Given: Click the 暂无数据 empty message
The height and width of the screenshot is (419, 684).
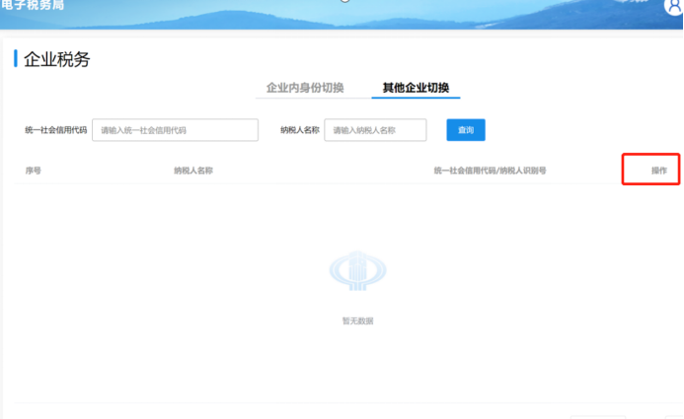Looking at the screenshot, I should click(x=357, y=321).
